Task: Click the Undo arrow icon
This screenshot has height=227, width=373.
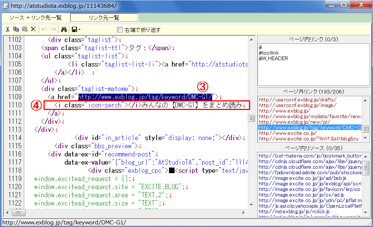Action: click(x=44, y=29)
